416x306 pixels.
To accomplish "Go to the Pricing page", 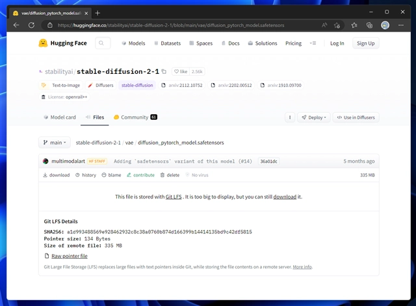I will point(293,43).
